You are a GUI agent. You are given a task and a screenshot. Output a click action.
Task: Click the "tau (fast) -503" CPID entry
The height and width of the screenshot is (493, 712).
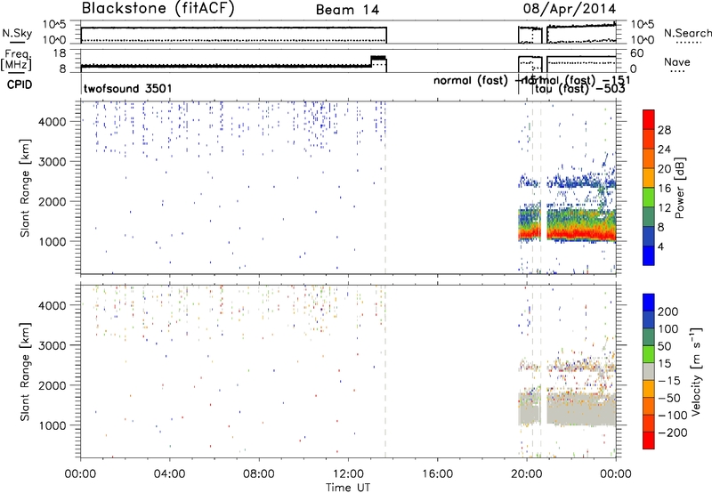click(x=580, y=89)
